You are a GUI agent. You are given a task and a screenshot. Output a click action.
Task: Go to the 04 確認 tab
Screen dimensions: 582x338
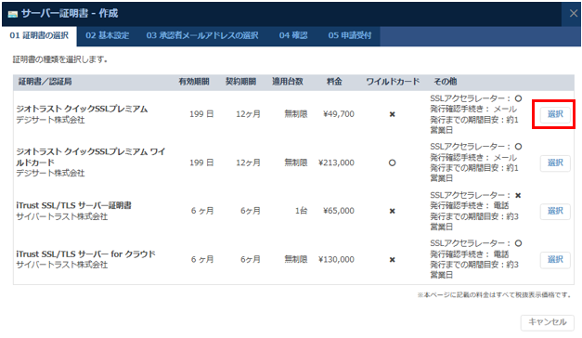293,35
